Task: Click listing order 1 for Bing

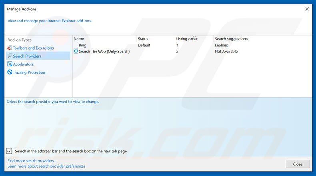Action: click(177, 45)
